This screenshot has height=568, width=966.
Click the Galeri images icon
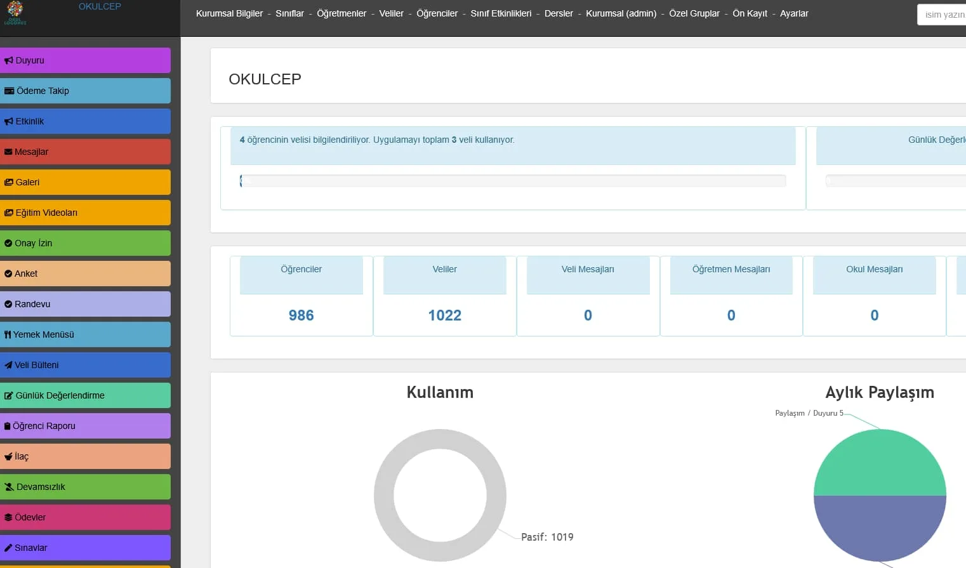tap(9, 183)
